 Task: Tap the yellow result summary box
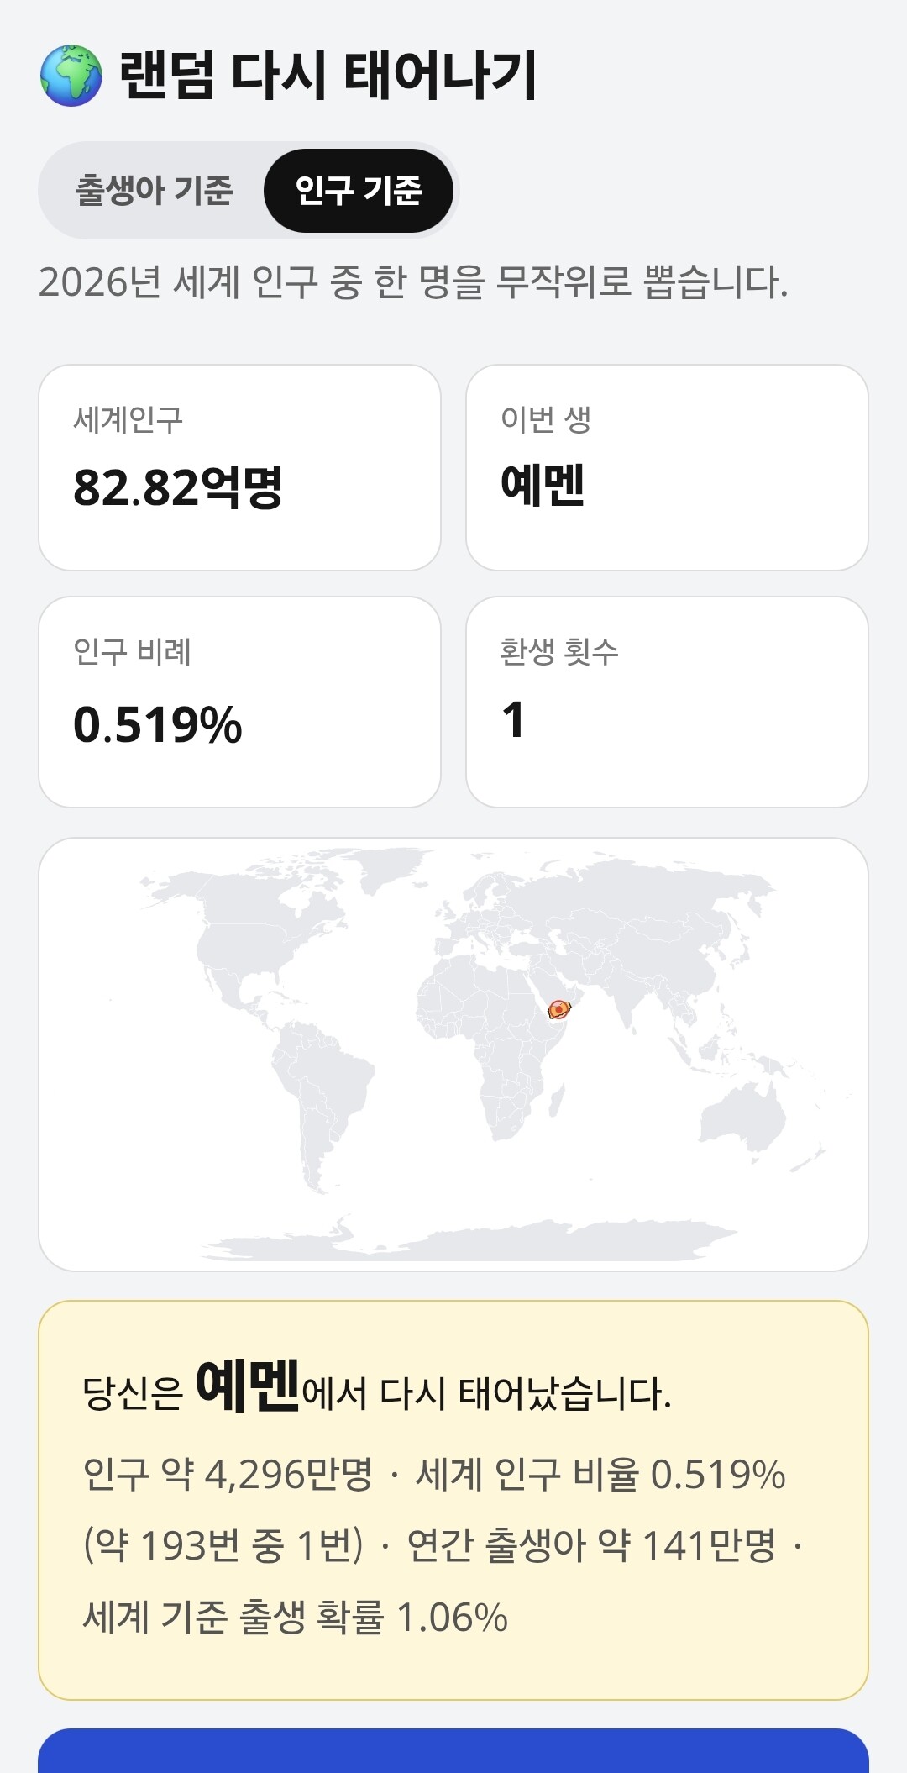click(453, 1500)
